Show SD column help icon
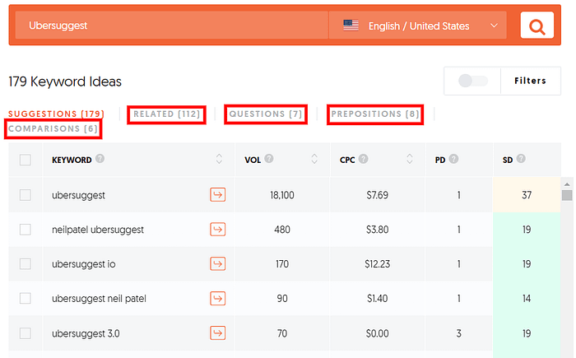Viewport: 576px width, 358px height. click(521, 158)
